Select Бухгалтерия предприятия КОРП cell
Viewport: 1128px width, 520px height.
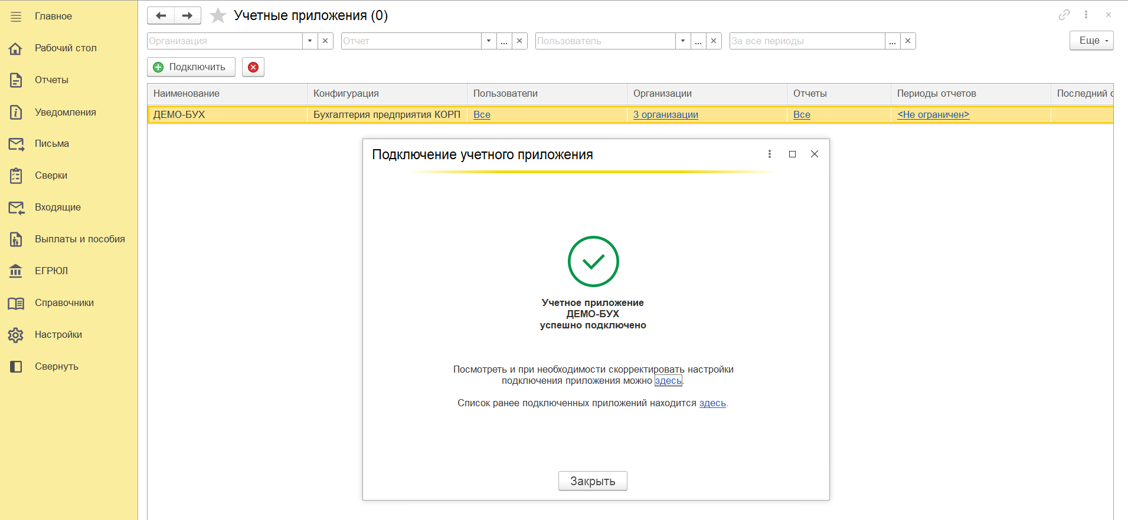pos(387,115)
